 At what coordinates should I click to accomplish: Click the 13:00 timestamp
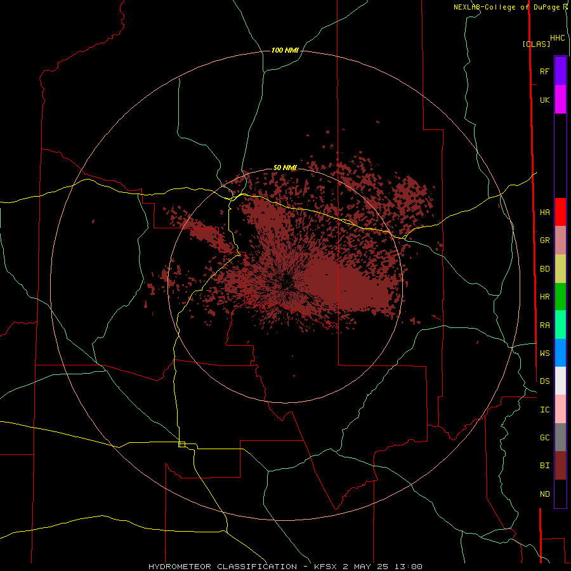(x=408, y=567)
